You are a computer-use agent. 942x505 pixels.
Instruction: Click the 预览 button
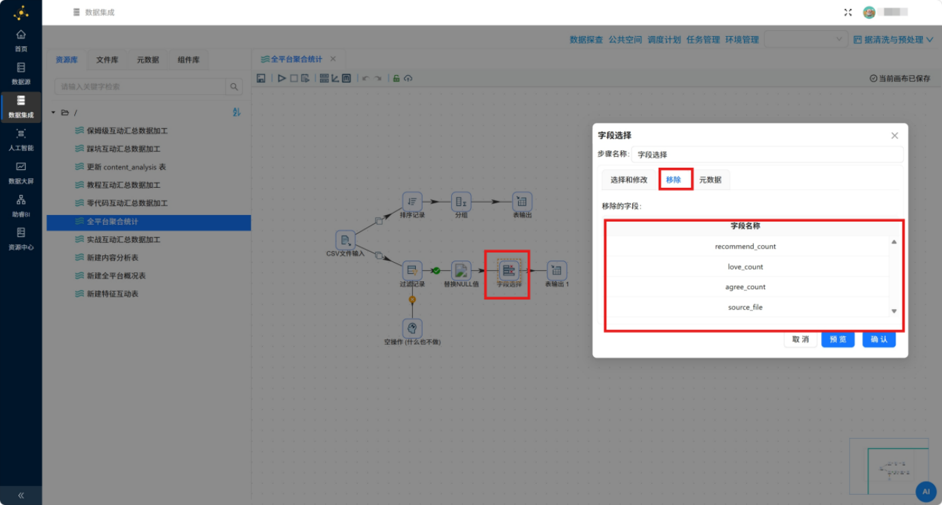[x=838, y=339]
